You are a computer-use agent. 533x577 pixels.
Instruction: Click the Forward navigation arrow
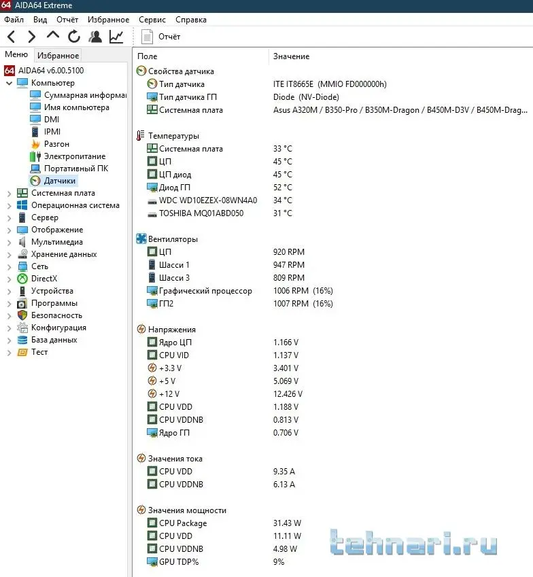pyautogui.click(x=32, y=37)
